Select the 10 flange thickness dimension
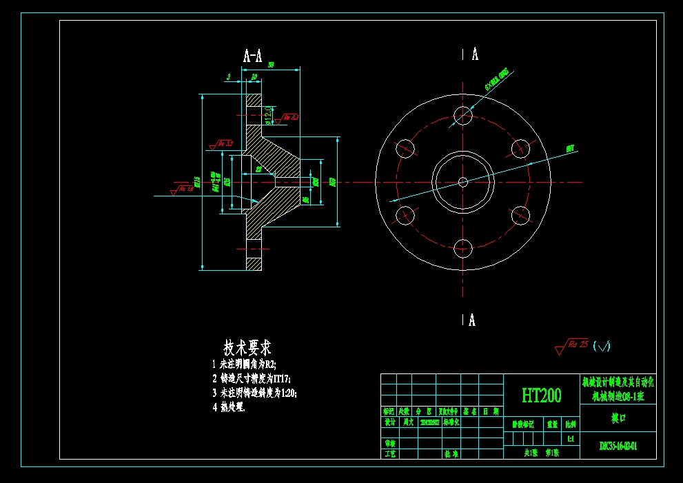Image resolution: width=683 pixels, height=483 pixels. click(x=254, y=76)
